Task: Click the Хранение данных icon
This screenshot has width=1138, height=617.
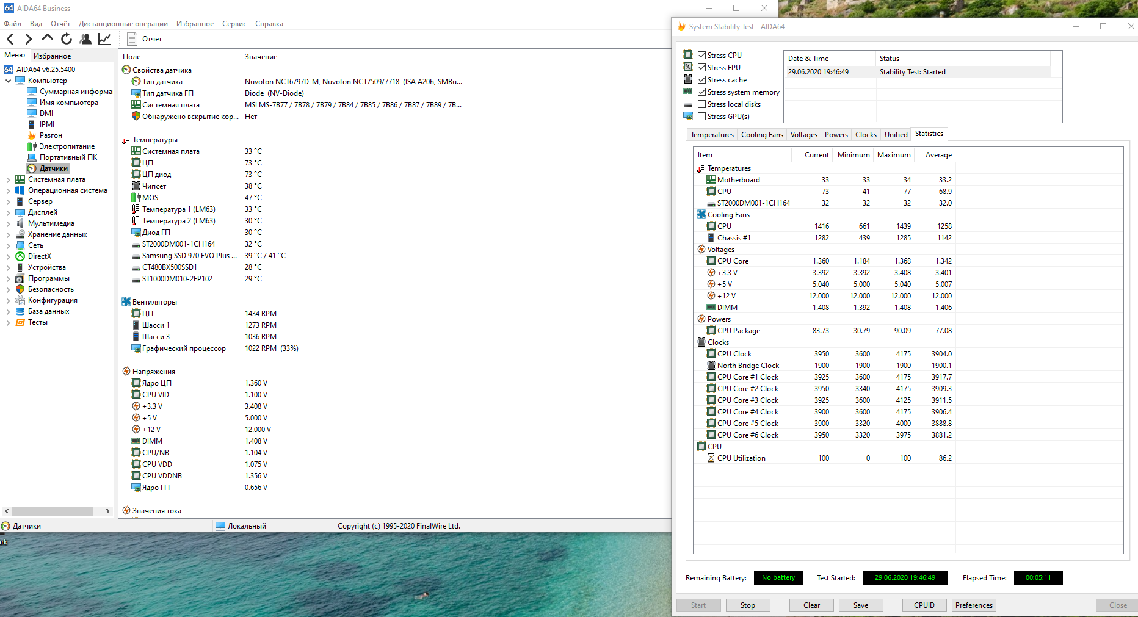Action: coord(20,234)
